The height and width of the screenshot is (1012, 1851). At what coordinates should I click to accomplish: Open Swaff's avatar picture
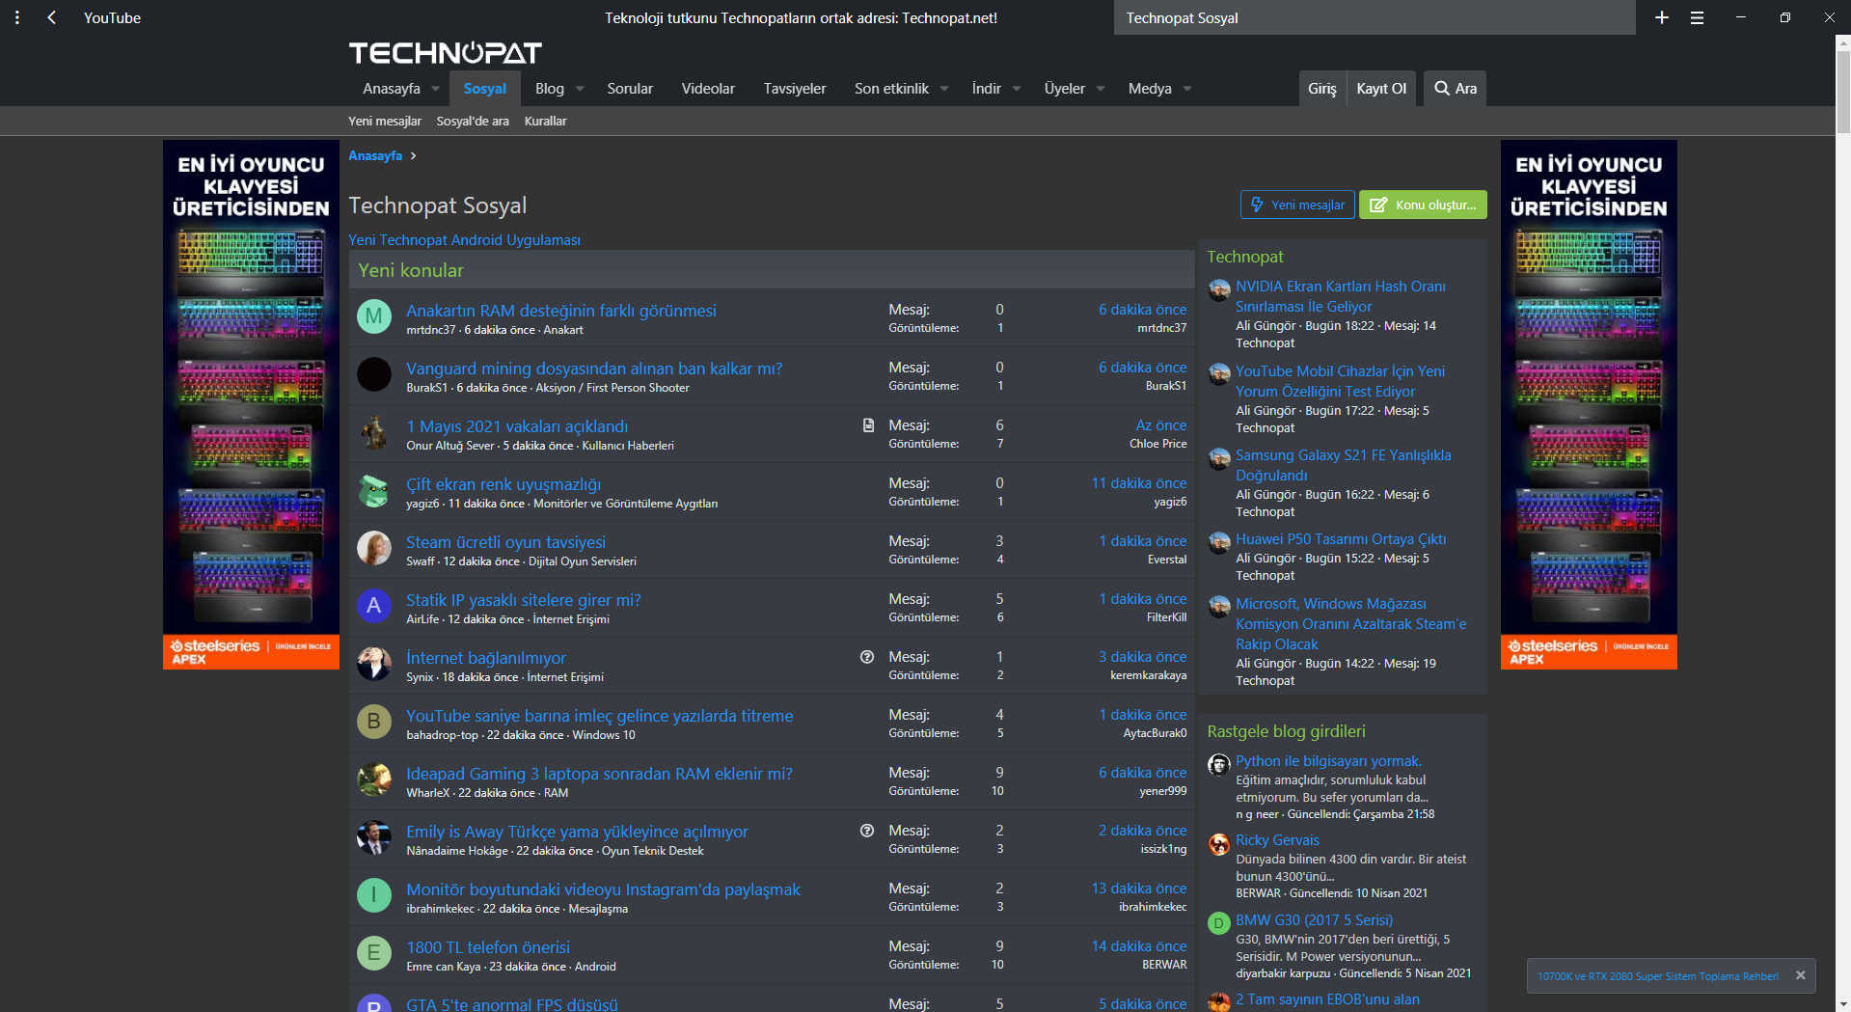(374, 548)
